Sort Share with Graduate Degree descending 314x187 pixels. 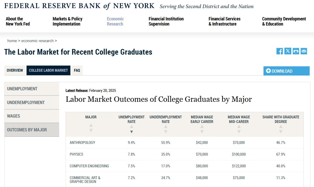(x=281, y=132)
